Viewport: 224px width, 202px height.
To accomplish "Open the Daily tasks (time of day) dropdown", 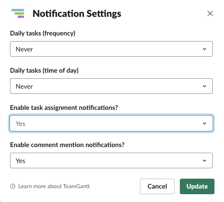I will (x=111, y=86).
